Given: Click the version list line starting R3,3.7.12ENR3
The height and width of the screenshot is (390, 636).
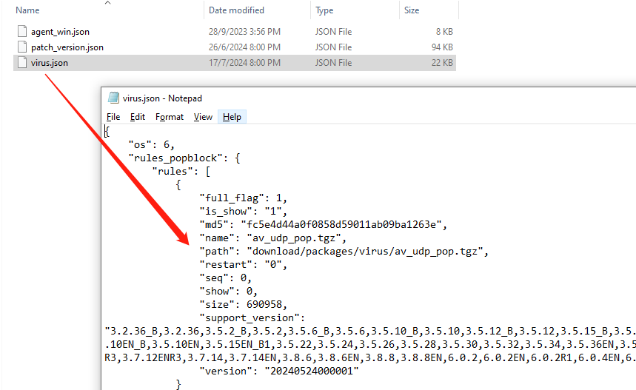Looking at the screenshot, I should [370, 358].
